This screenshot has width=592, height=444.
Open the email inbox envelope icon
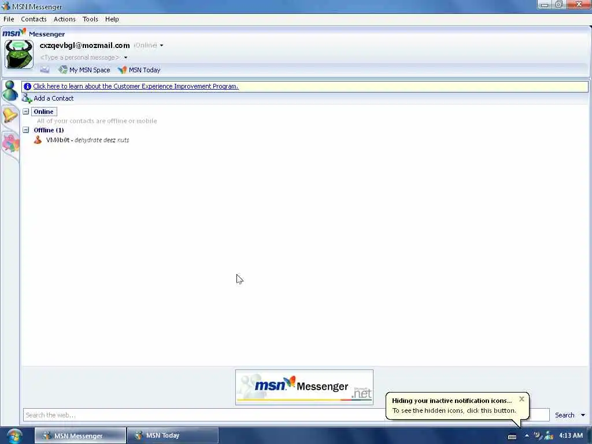coord(45,69)
